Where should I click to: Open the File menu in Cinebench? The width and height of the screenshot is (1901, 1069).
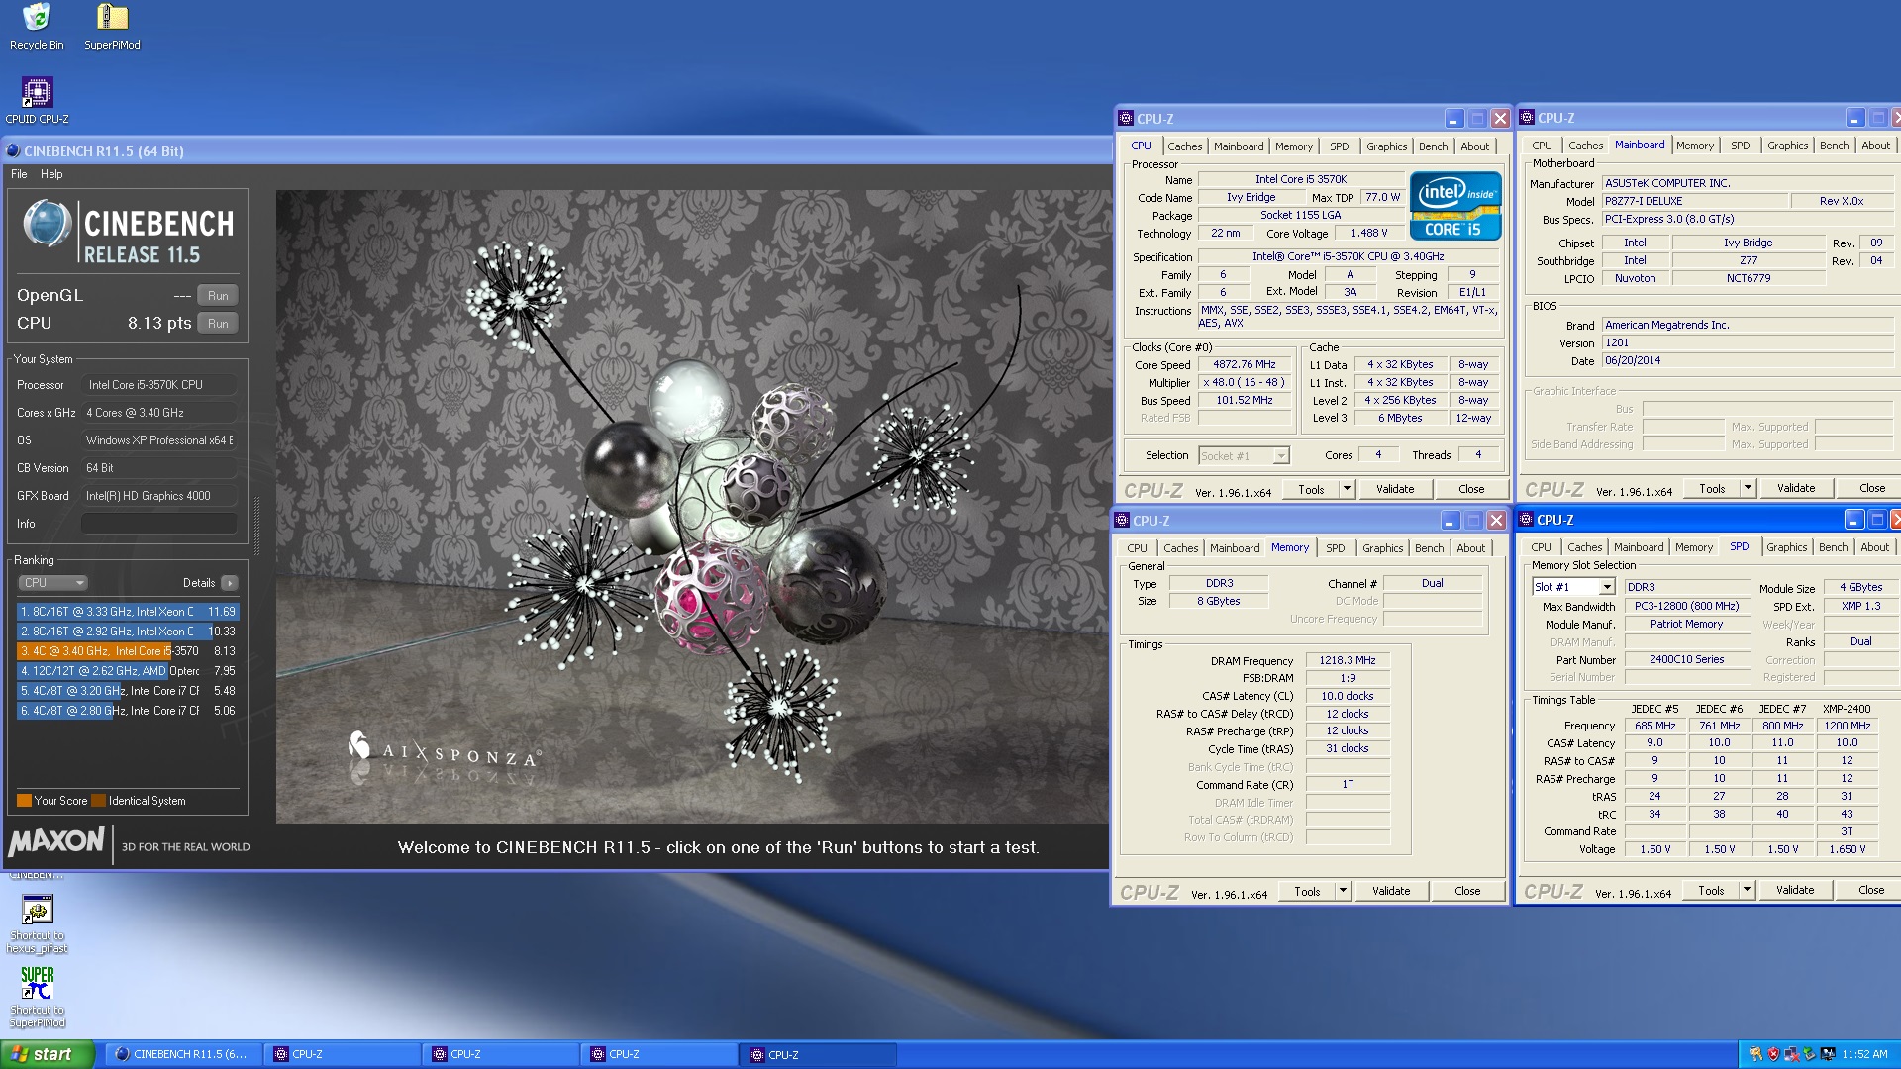19,174
